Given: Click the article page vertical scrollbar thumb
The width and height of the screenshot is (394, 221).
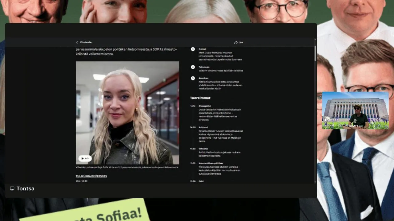Looking at the screenshot, I should [315, 53].
